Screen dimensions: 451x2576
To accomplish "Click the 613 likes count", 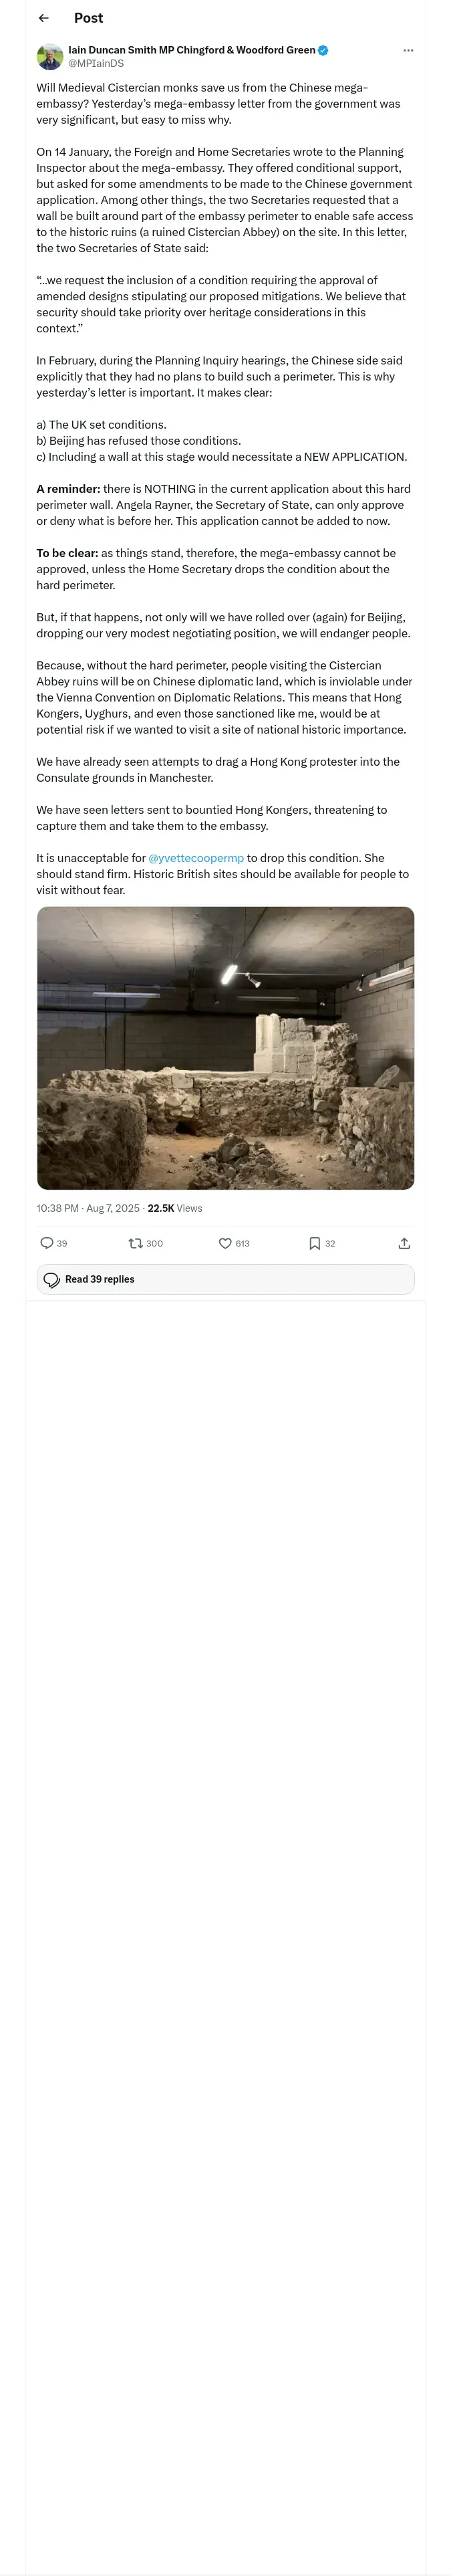I will tap(243, 1244).
